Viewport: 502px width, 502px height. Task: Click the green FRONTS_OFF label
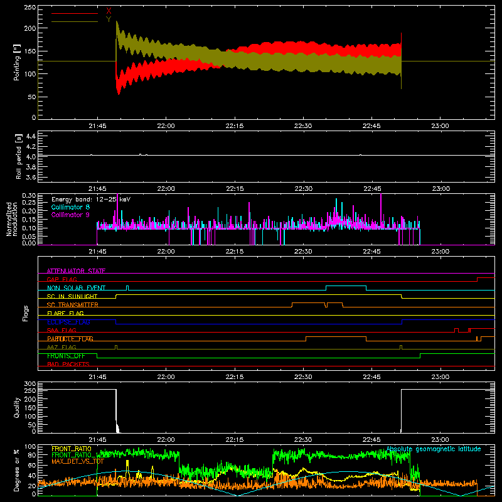click(66, 356)
